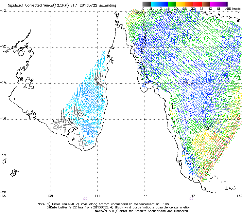Click the 147 longitude axis label
The height and width of the screenshot is (213, 242).
pos(192,196)
